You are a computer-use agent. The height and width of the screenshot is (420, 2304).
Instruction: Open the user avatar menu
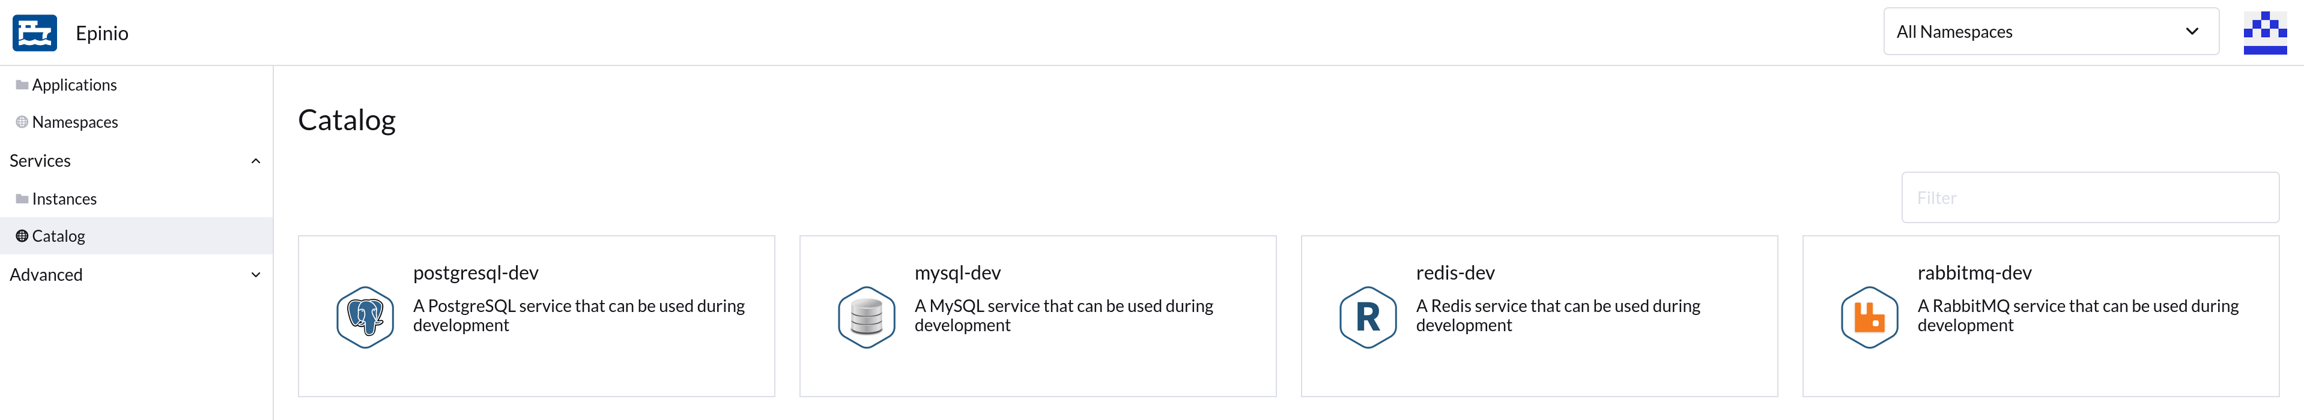click(2264, 33)
